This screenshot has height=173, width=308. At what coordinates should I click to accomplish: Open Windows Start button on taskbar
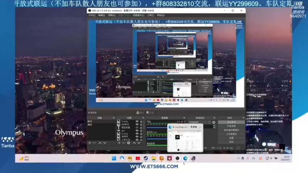point(114,158)
